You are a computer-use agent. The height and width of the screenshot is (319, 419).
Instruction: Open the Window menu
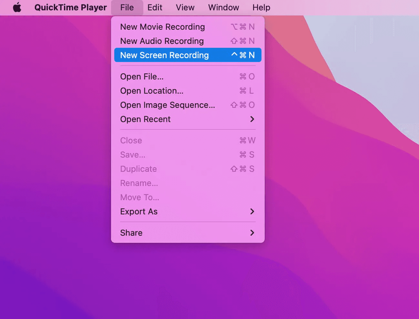tap(223, 7)
